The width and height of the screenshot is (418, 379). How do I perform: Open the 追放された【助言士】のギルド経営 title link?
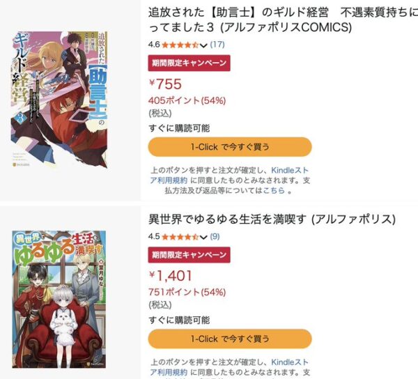[283, 20]
